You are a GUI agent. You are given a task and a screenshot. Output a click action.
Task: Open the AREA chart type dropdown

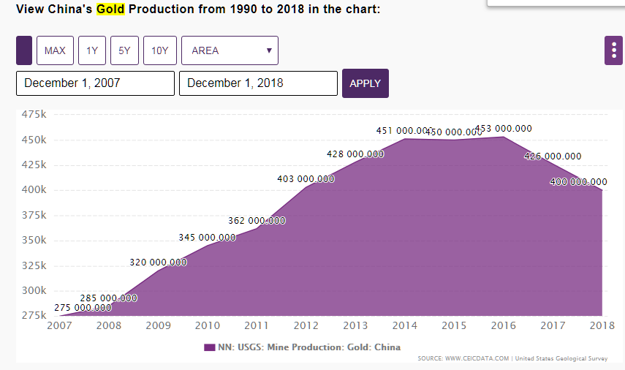pos(230,50)
